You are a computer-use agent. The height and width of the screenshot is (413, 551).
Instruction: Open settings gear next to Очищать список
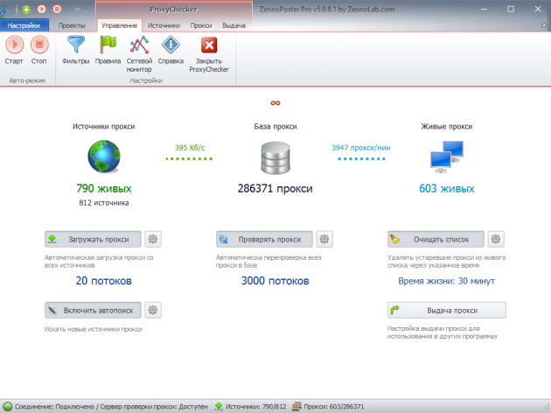click(496, 239)
